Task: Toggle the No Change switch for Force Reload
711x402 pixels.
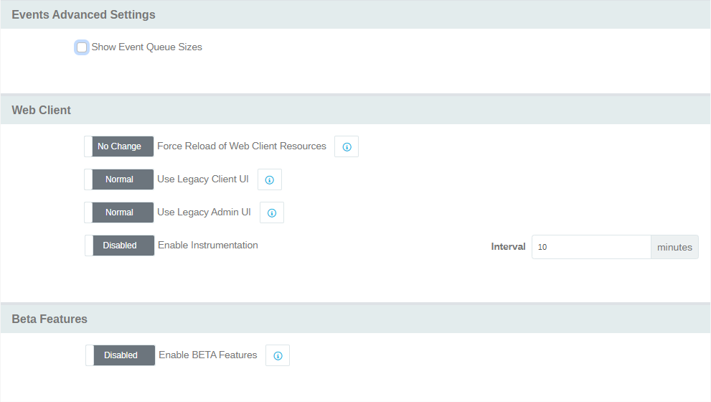Action: pyautogui.click(x=119, y=146)
